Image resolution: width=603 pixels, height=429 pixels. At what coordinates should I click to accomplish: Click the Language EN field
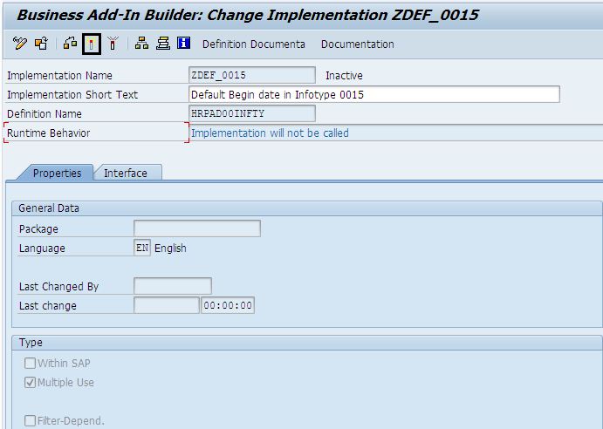click(x=142, y=249)
